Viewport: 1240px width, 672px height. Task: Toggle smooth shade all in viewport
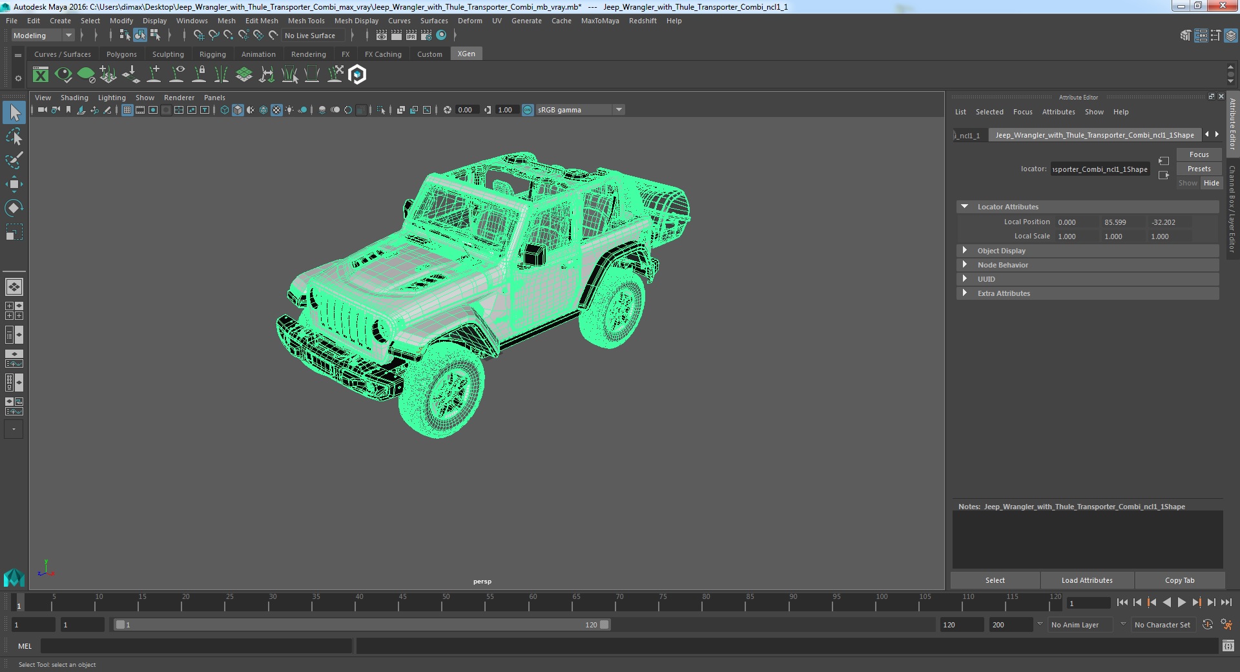pyautogui.click(x=238, y=110)
